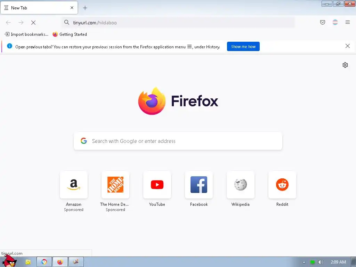Open a new tab with plus button
356x267 pixels.
click(x=85, y=8)
